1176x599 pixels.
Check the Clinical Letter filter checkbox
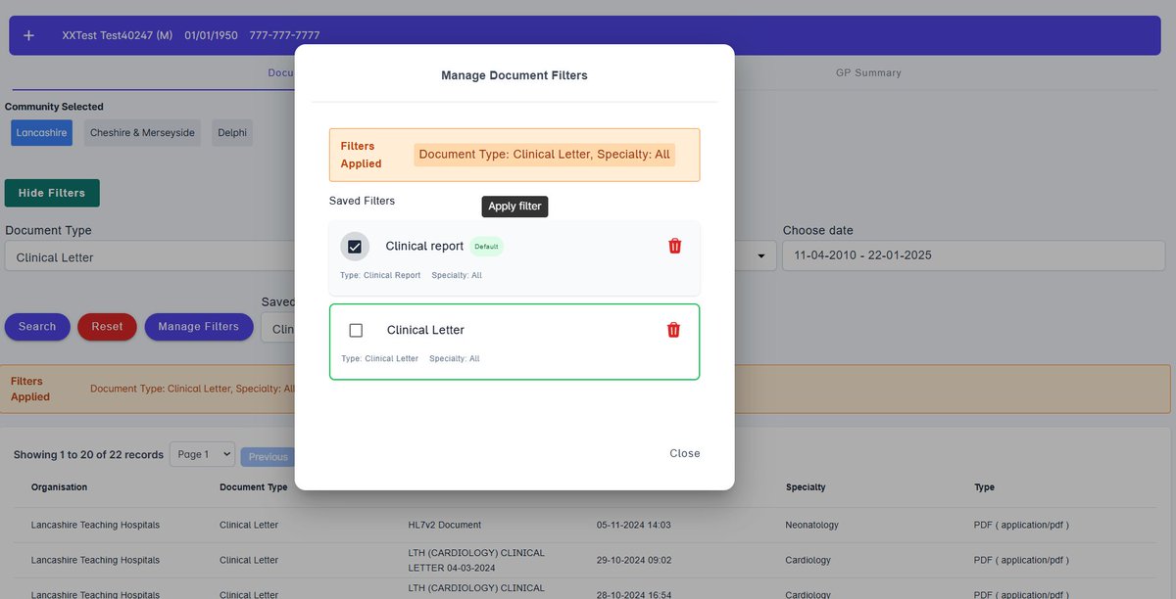point(356,331)
